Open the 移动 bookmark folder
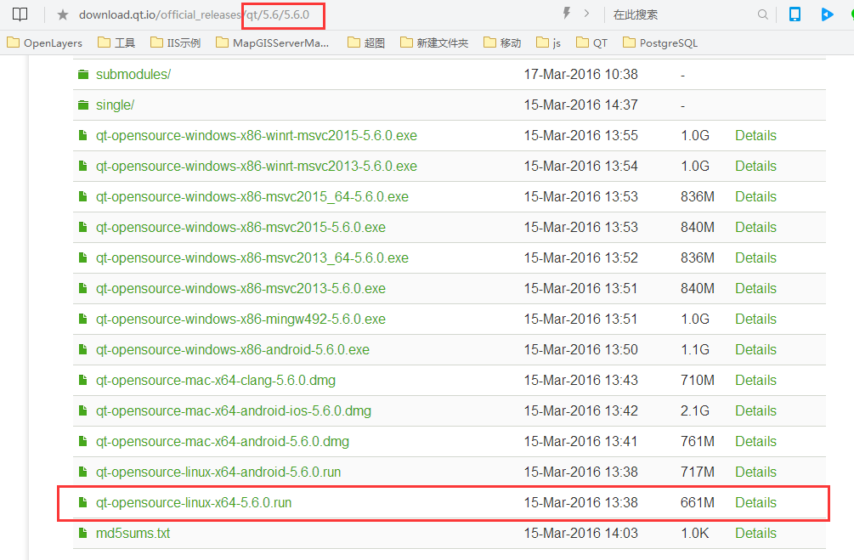This screenshot has height=560, width=854. (x=502, y=43)
